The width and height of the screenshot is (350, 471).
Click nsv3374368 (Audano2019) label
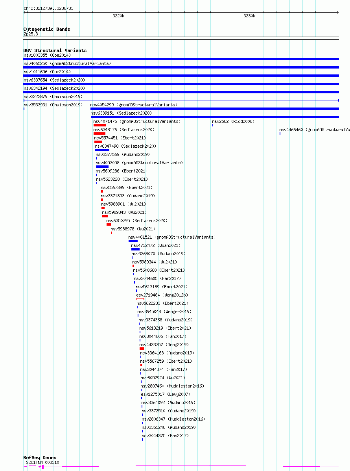(166, 320)
